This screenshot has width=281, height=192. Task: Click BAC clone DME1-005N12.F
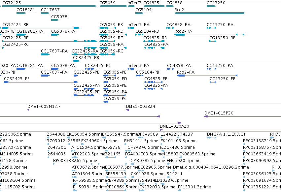point(28,110)
